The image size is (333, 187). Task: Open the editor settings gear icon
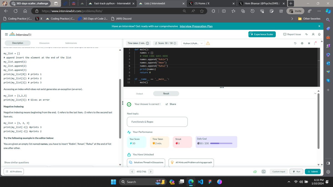click(302, 43)
